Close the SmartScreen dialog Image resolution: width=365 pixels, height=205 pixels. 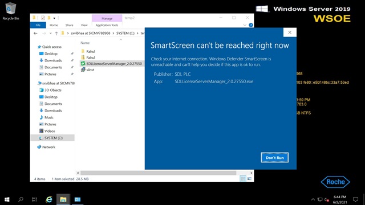pyautogui.click(x=290, y=32)
